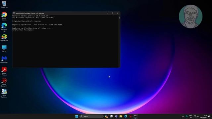Open the Windows Start menu
Image resolution: width=212 pixels, height=119 pixels.
77,116
